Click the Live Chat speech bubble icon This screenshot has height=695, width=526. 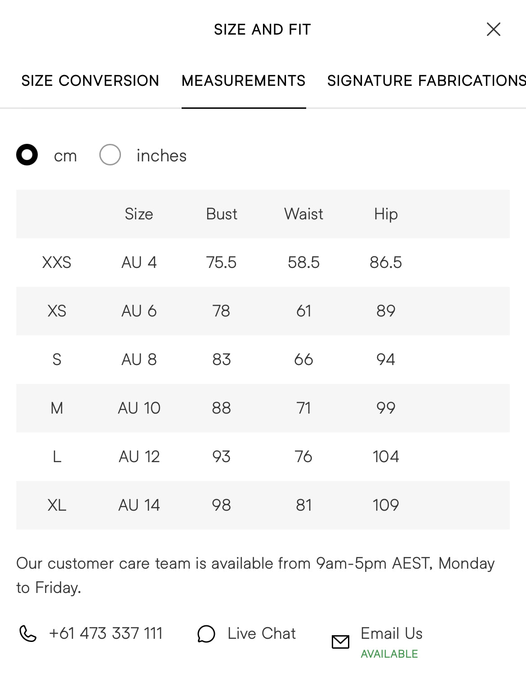tap(206, 634)
